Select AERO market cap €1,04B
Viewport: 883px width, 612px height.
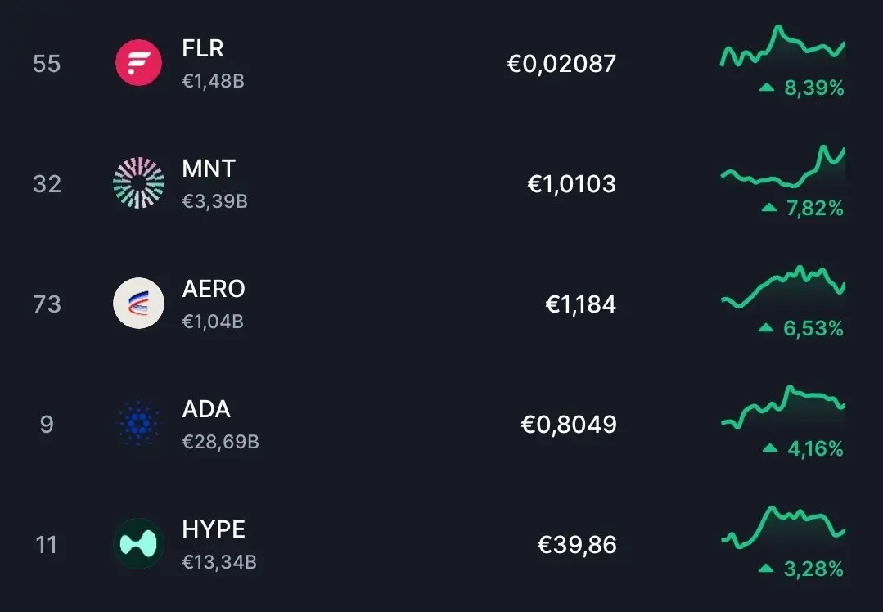coord(213,322)
